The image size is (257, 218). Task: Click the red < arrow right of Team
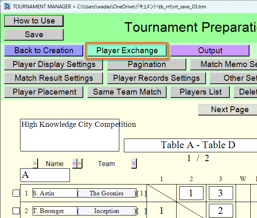134,164
